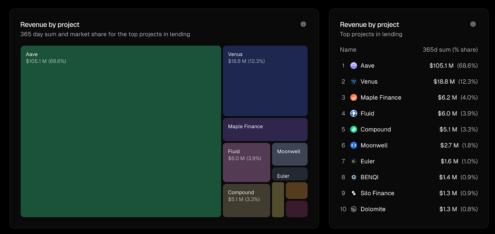Image resolution: width=495 pixels, height=234 pixels.
Task: Open Euler name in projects list
Action: click(x=368, y=161)
